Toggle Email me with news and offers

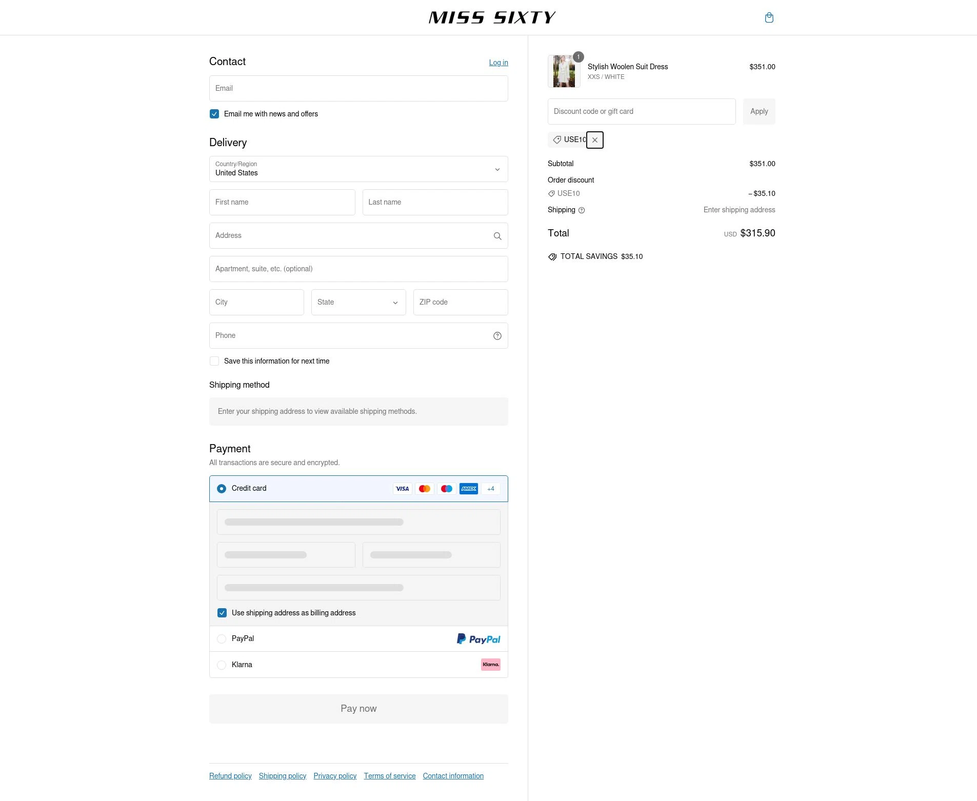[214, 114]
